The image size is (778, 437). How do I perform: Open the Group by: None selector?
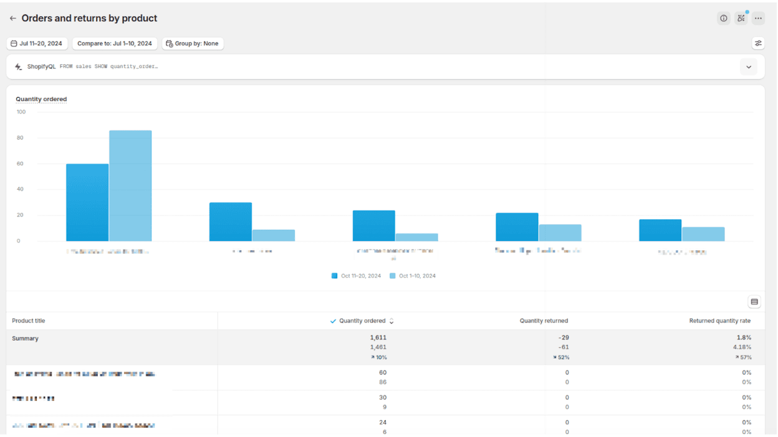pyautogui.click(x=193, y=44)
